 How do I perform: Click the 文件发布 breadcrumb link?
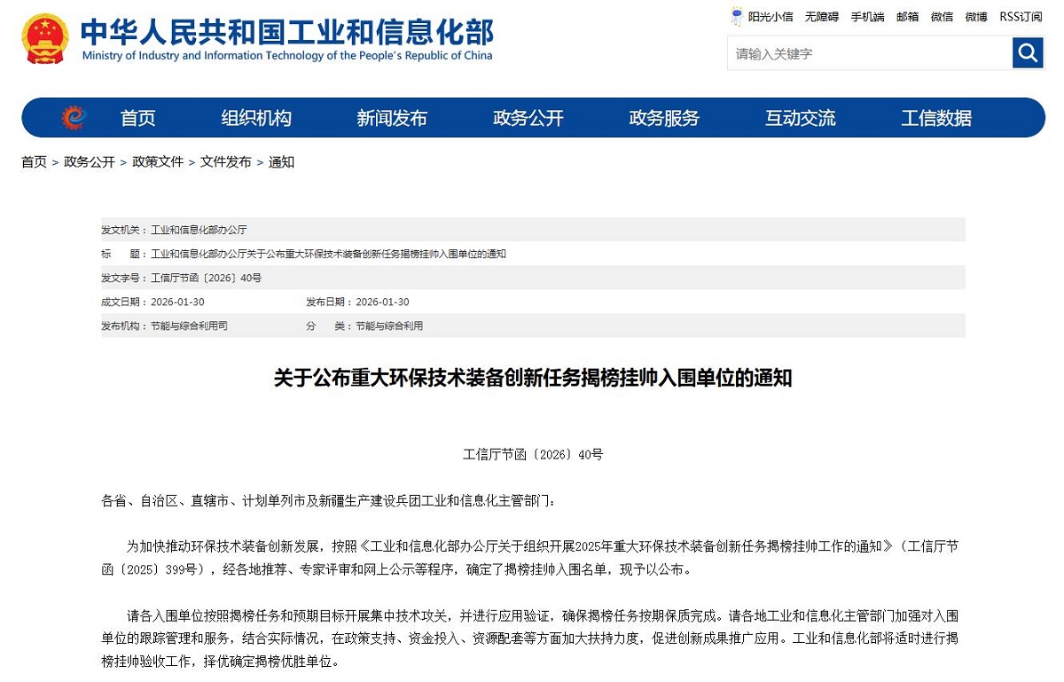click(x=225, y=162)
